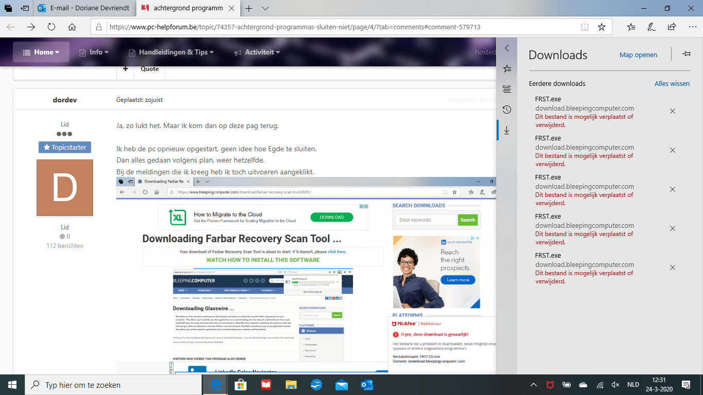Image resolution: width=703 pixels, height=395 pixels.
Task: Open Reading list in hub sidebar
Action: (507, 89)
